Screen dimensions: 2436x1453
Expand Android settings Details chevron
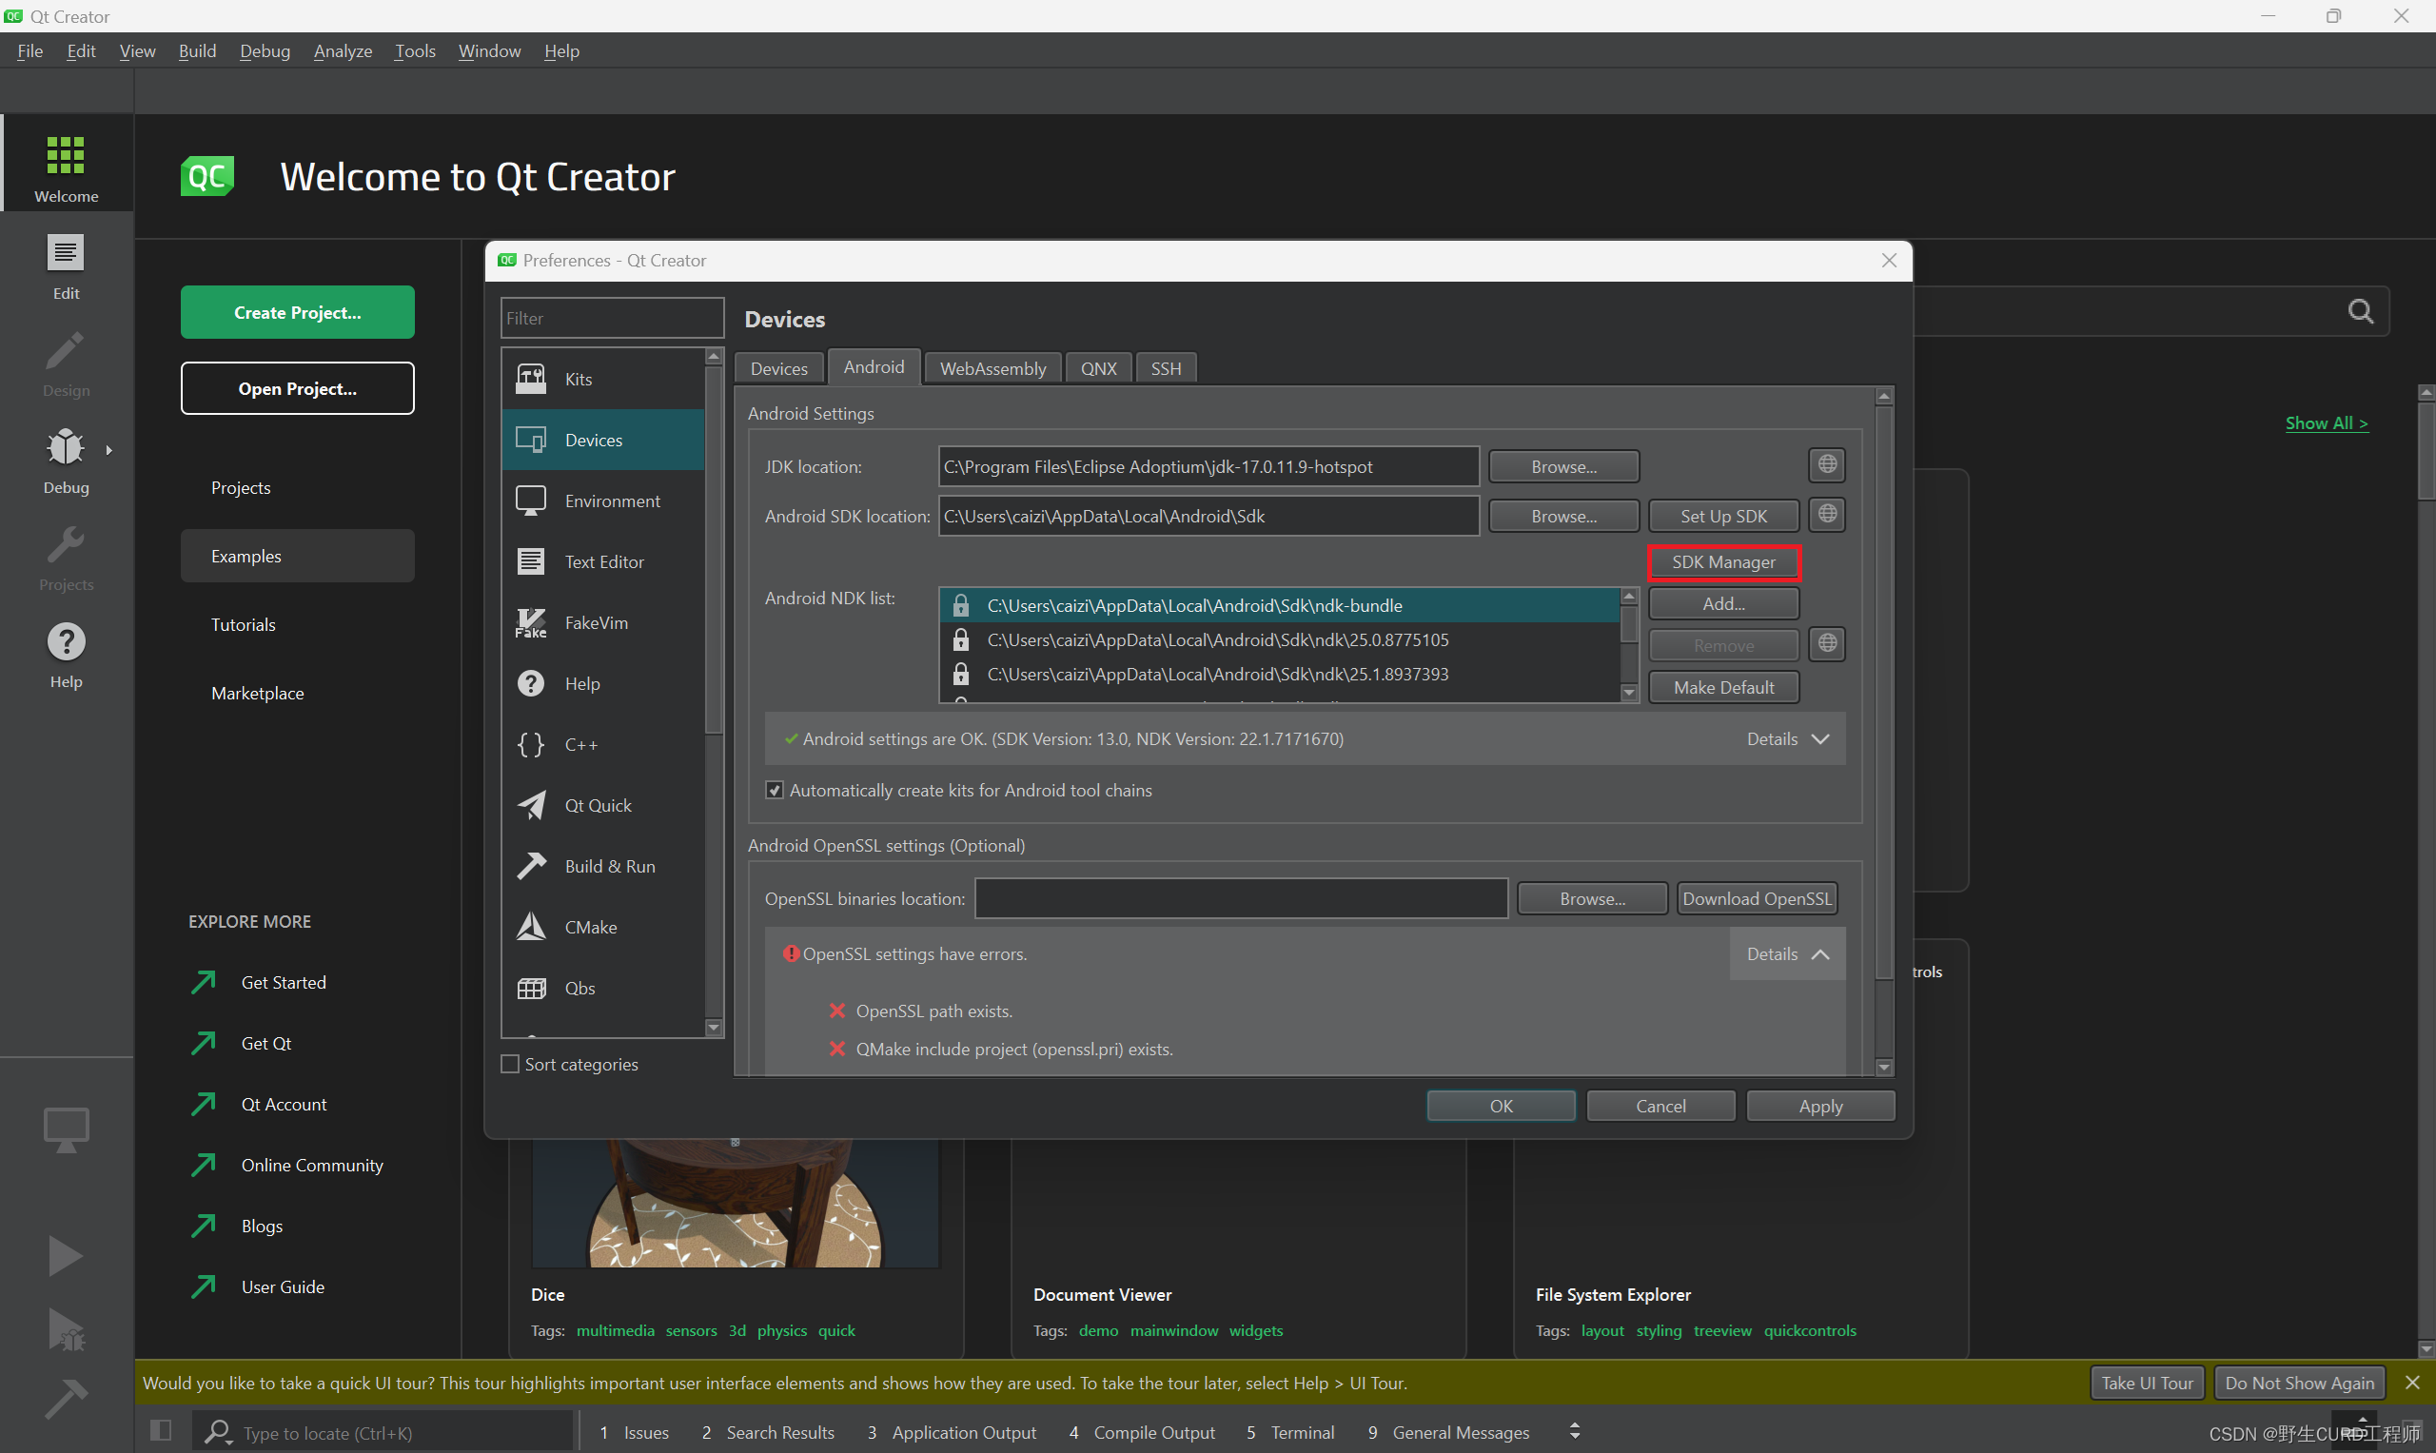click(x=1820, y=739)
